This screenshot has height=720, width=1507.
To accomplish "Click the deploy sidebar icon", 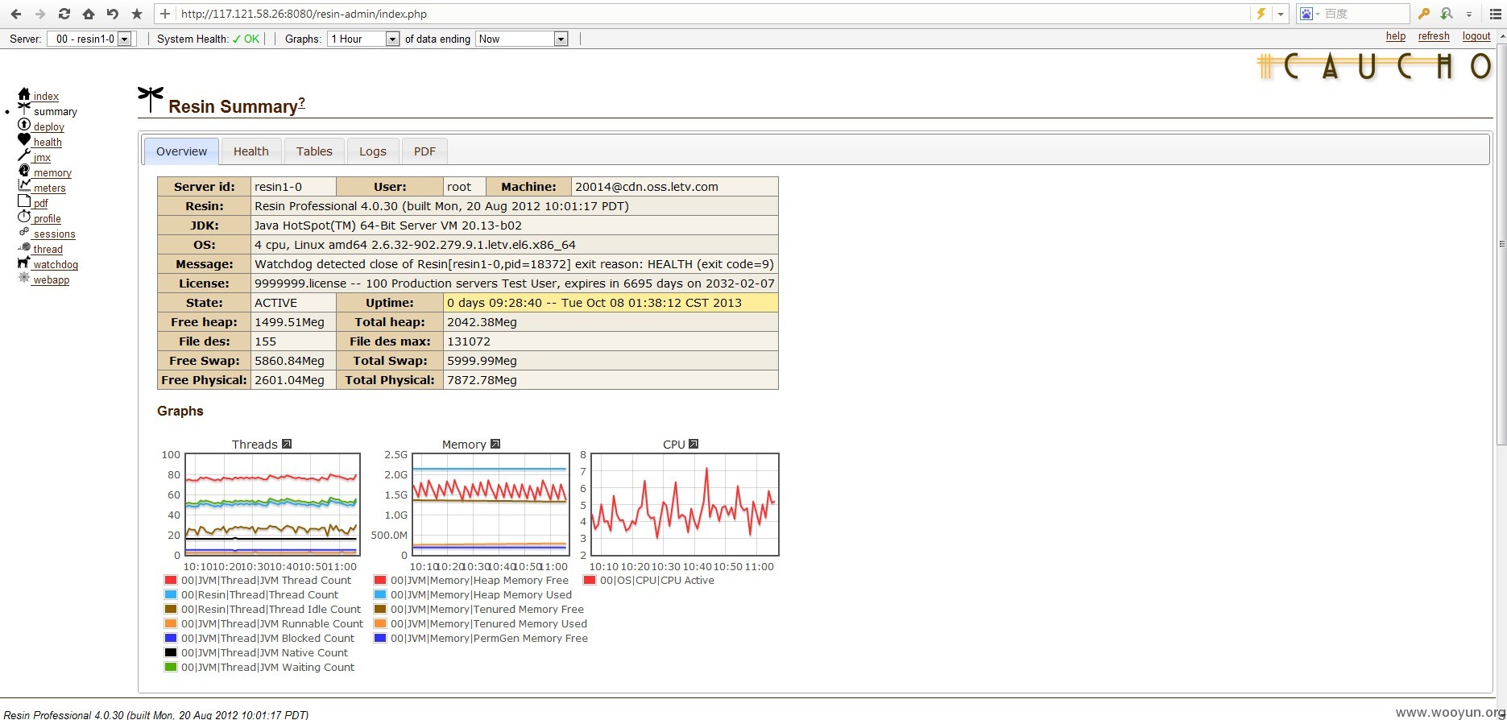I will click(x=24, y=125).
